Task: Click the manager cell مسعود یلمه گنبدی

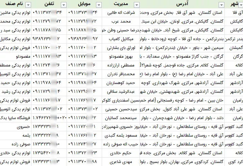Action: coord(121,136)
